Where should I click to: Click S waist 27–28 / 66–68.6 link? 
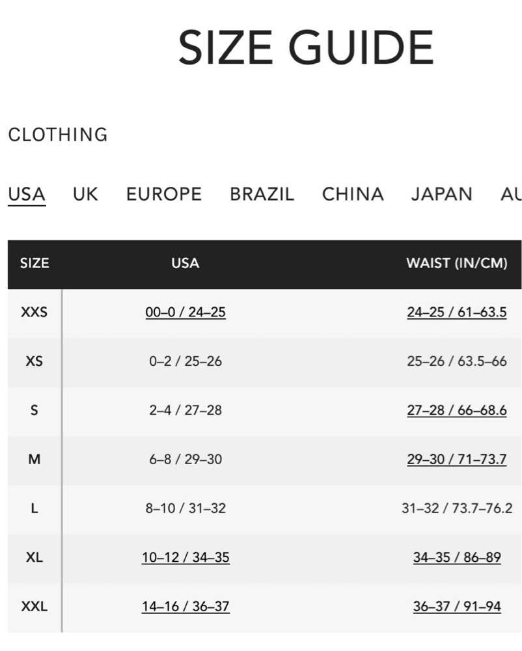click(457, 410)
